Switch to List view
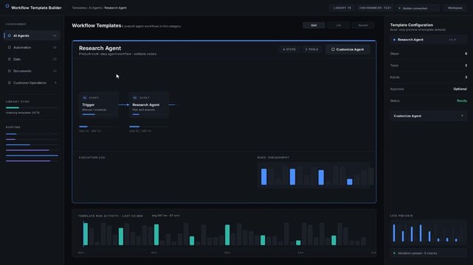The image size is (473, 265). (x=338, y=25)
